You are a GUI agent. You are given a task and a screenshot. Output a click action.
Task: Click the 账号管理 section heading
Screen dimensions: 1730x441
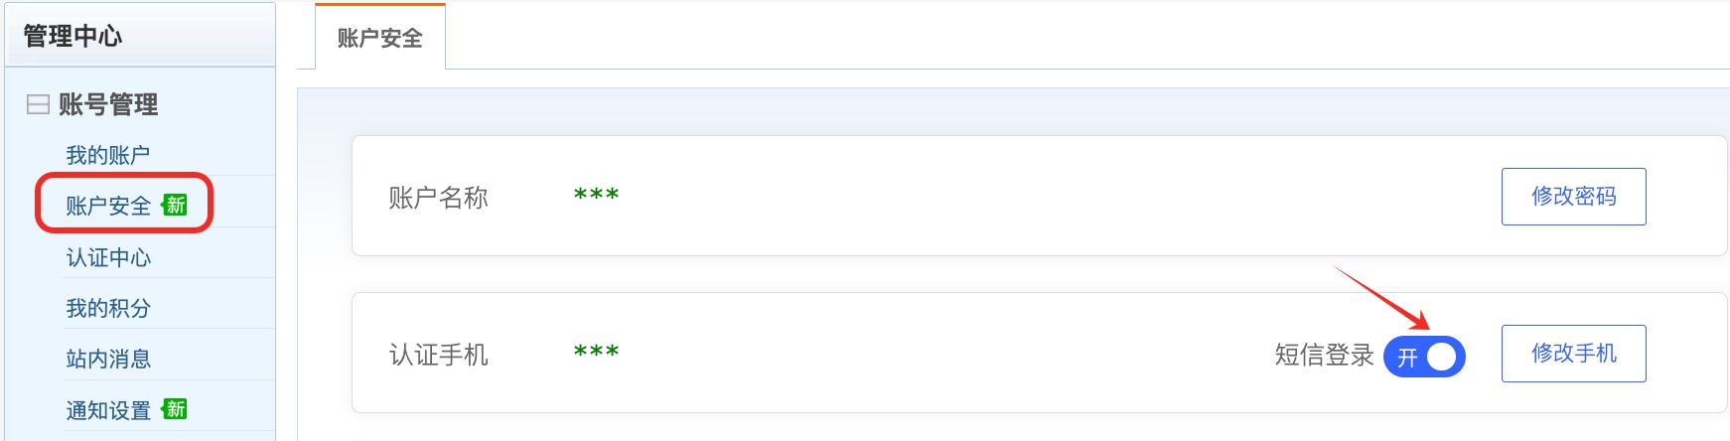[x=108, y=104]
